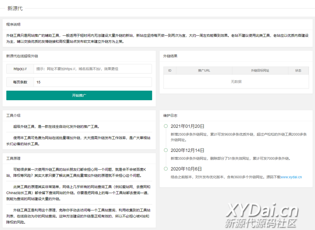The height and width of the screenshot is (230, 315).
Task: Open the www.xydai.cn source download link
Action: coord(291,177)
